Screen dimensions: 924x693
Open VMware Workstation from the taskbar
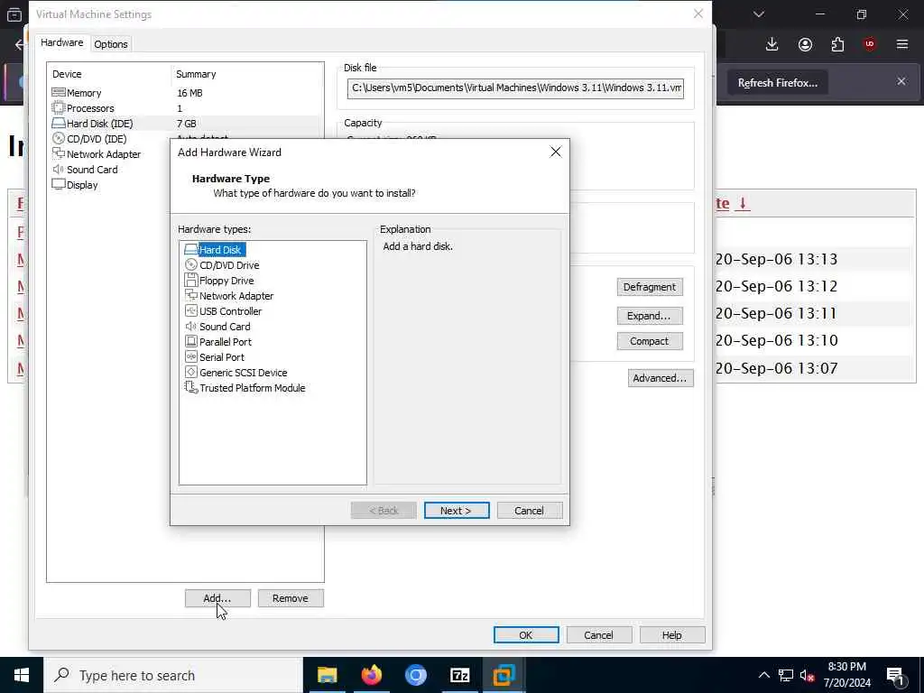click(504, 675)
